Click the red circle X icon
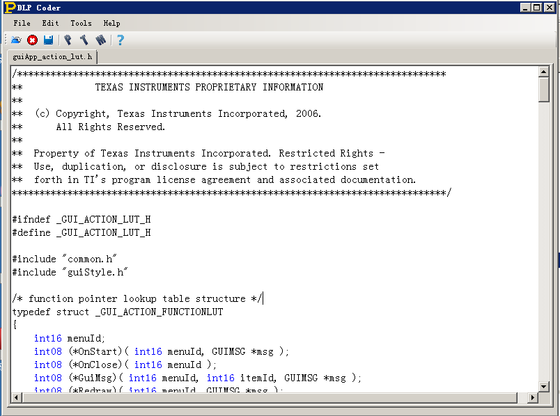Screen dimensions: 560x416 32,40
